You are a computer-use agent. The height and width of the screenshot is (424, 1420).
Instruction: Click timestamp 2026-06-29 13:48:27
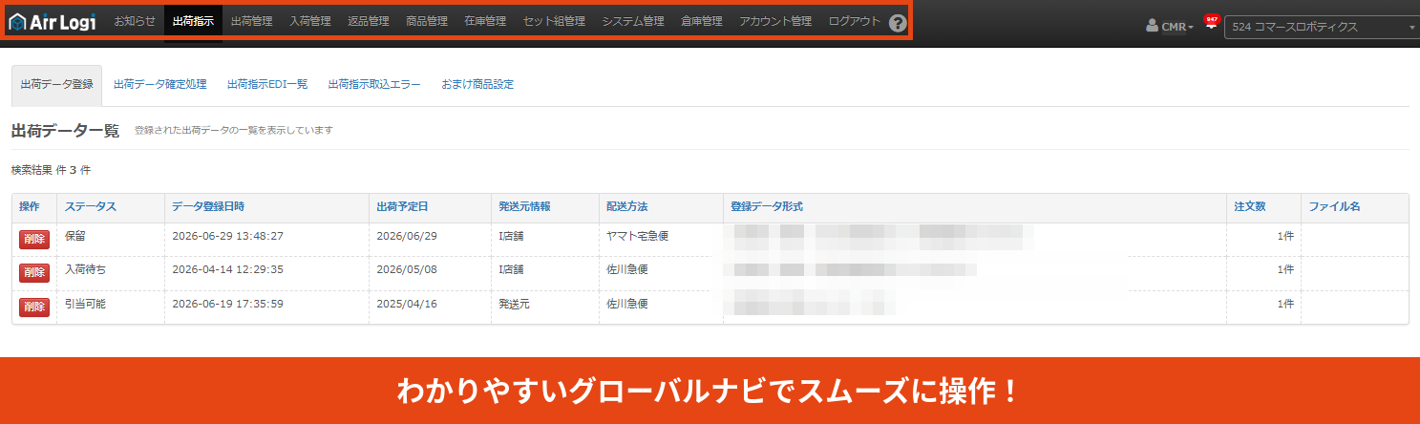tap(227, 236)
